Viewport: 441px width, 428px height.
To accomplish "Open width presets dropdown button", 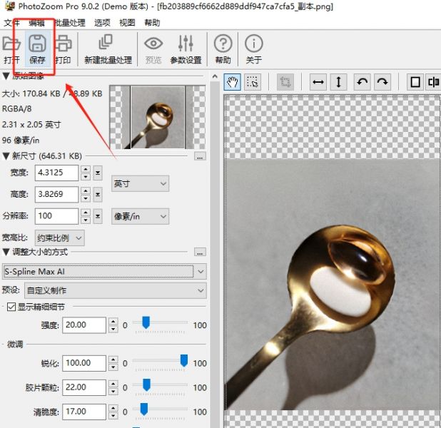I will point(98,173).
